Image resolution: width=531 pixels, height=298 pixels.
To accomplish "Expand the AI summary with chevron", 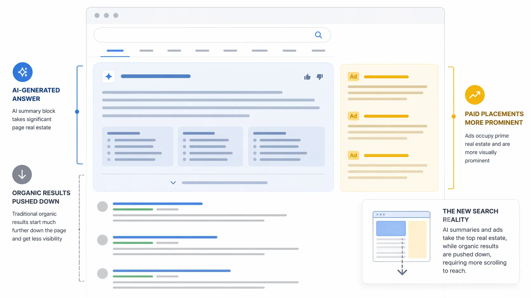I will click(x=173, y=183).
